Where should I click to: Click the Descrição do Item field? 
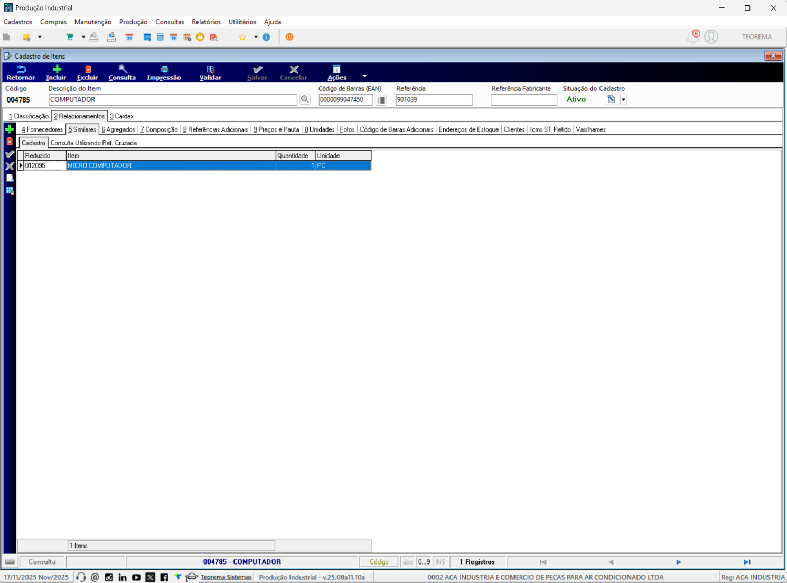(x=173, y=99)
